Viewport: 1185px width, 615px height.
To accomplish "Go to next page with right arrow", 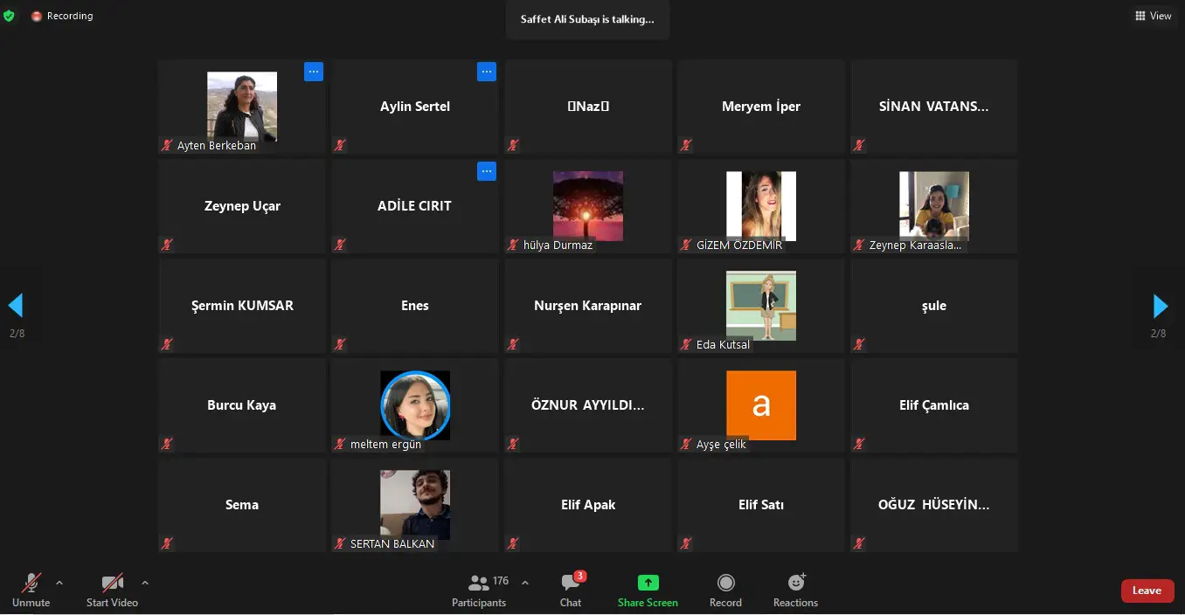I will tap(1161, 306).
